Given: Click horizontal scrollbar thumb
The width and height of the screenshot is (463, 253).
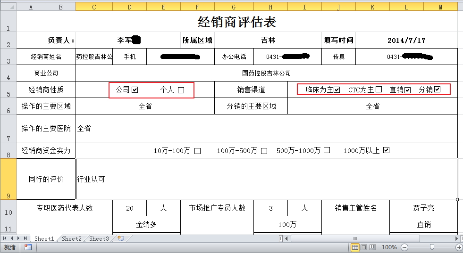Looking at the screenshot, I should click(355, 238).
